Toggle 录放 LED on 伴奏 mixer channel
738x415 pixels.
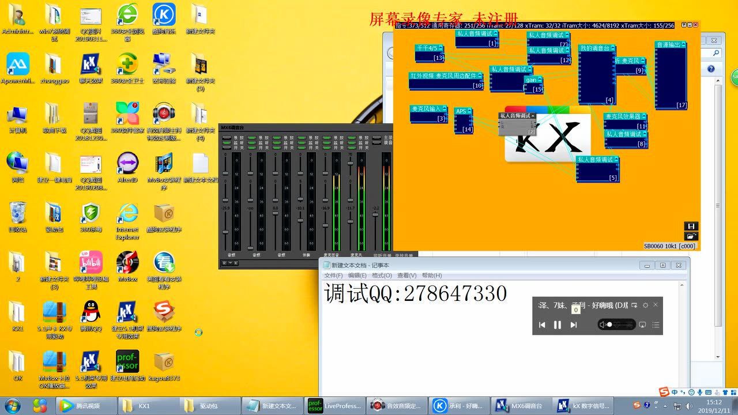pyautogui.click(x=302, y=138)
